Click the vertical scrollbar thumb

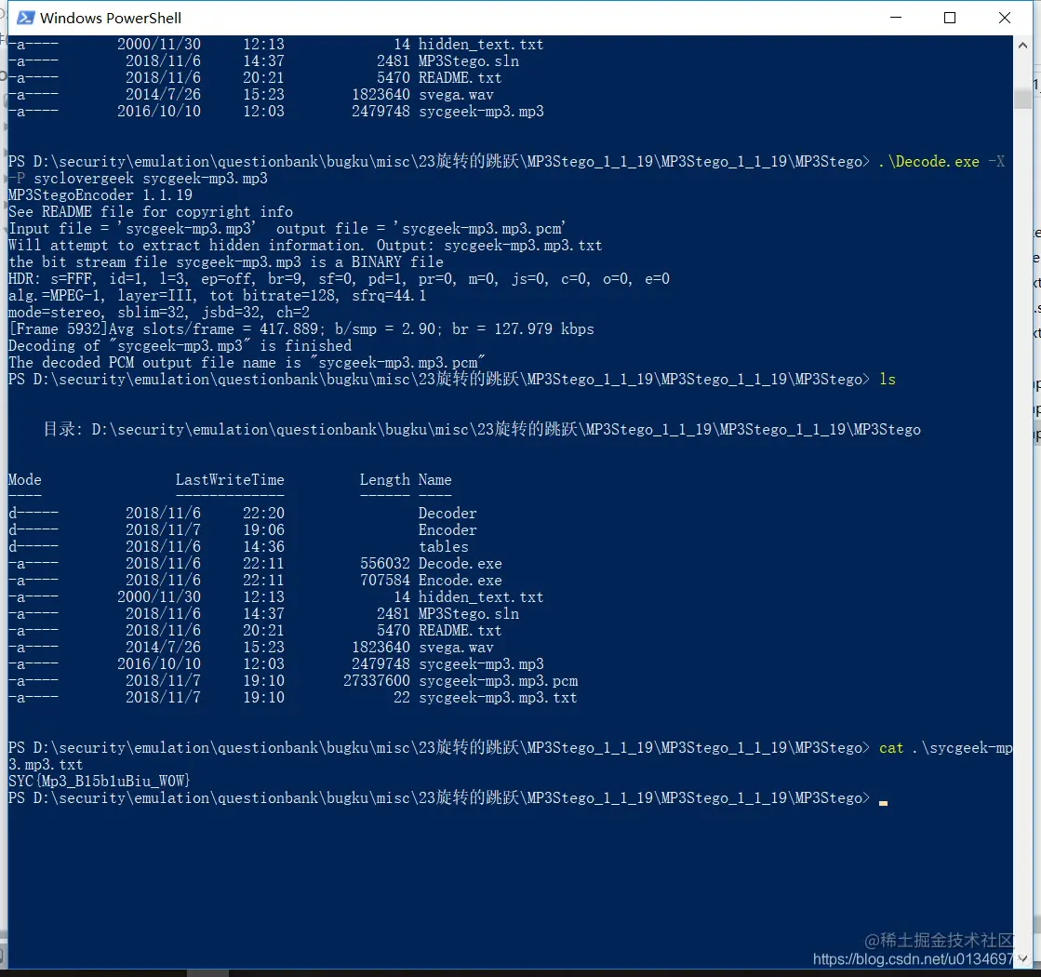click(1022, 99)
